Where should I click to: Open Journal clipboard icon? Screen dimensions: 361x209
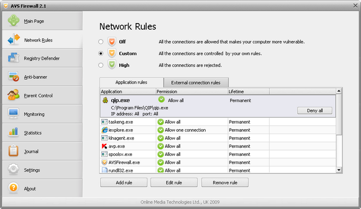[13, 151]
